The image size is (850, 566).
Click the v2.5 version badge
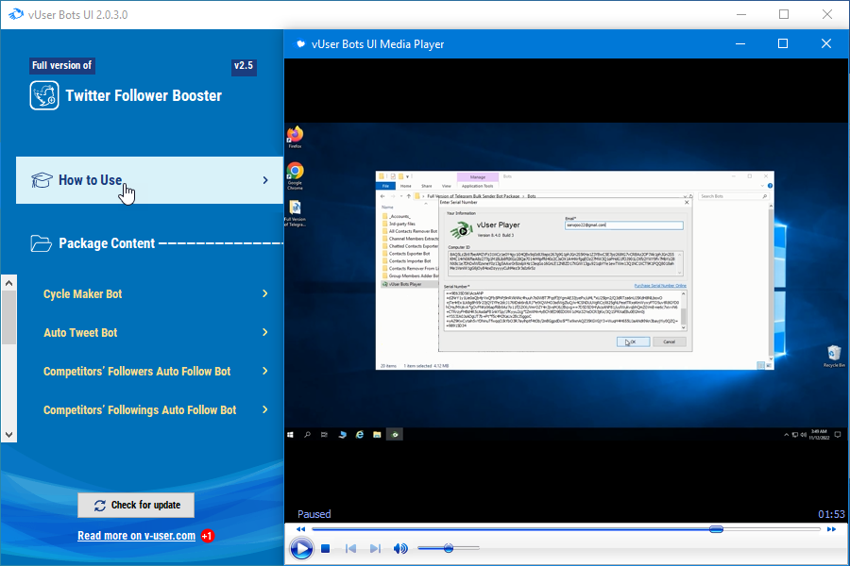[244, 66]
